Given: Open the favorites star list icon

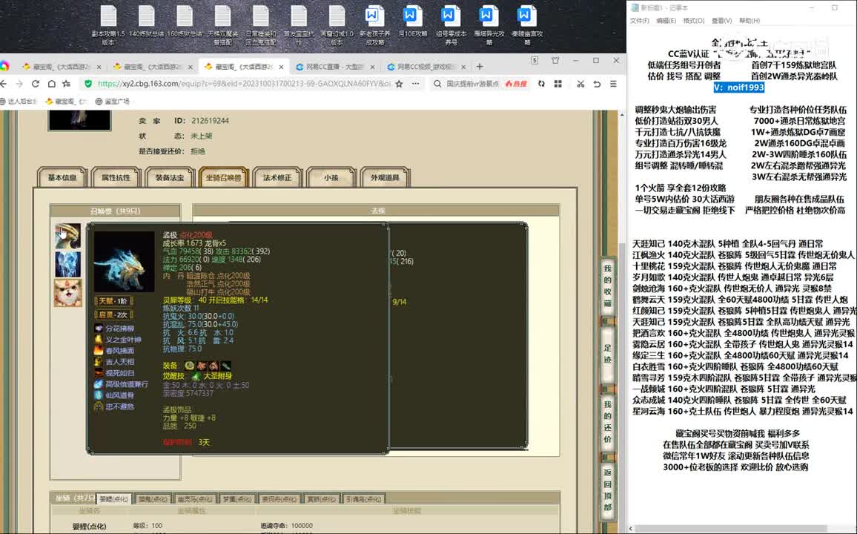Looking at the screenshot, I should point(67,84).
